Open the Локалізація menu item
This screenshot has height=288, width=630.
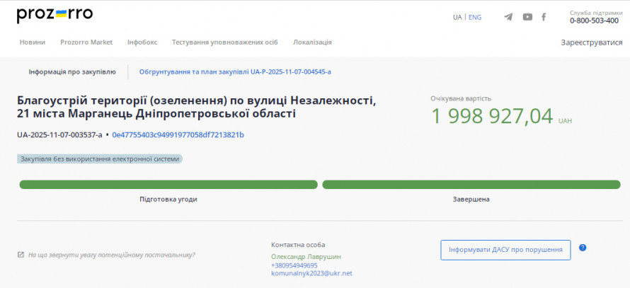[x=312, y=42]
